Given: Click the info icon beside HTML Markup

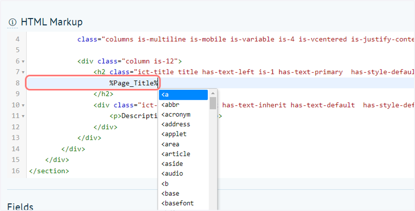Looking at the screenshot, I should 12,22.
